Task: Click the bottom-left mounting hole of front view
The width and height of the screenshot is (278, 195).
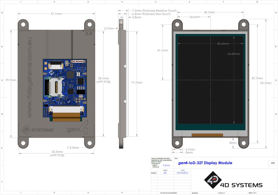Action: (177, 143)
